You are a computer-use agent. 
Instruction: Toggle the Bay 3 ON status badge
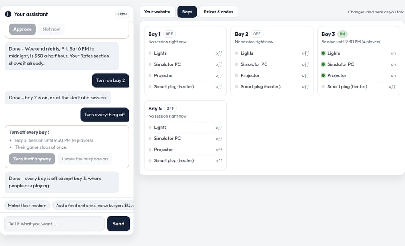(342, 34)
